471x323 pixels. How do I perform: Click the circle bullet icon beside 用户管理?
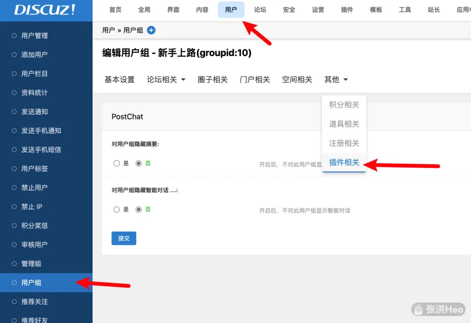tap(15, 36)
